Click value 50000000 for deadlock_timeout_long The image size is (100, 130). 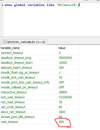pos(68,58)
